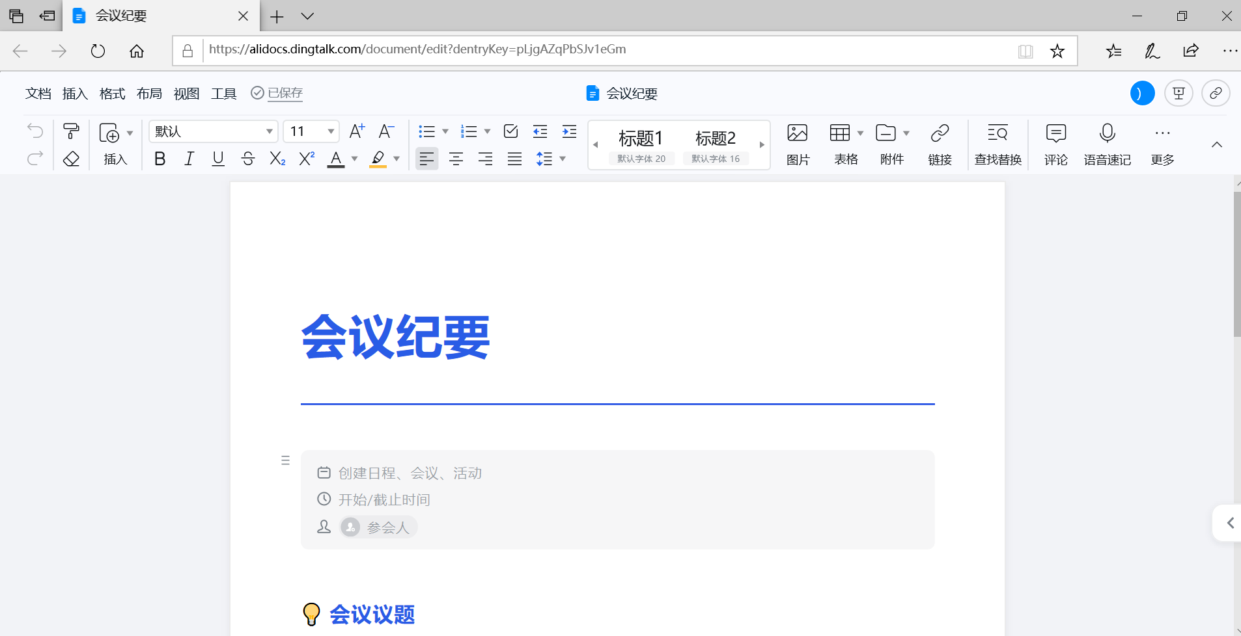Click the 参会人 attendee chip
The height and width of the screenshot is (636, 1241).
[x=378, y=527]
